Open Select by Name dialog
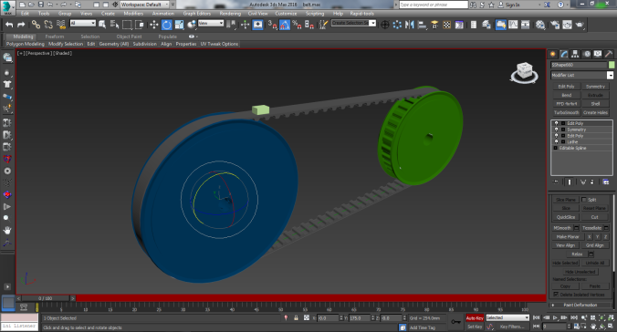Viewport: 617px width, 332px height. click(x=114, y=25)
